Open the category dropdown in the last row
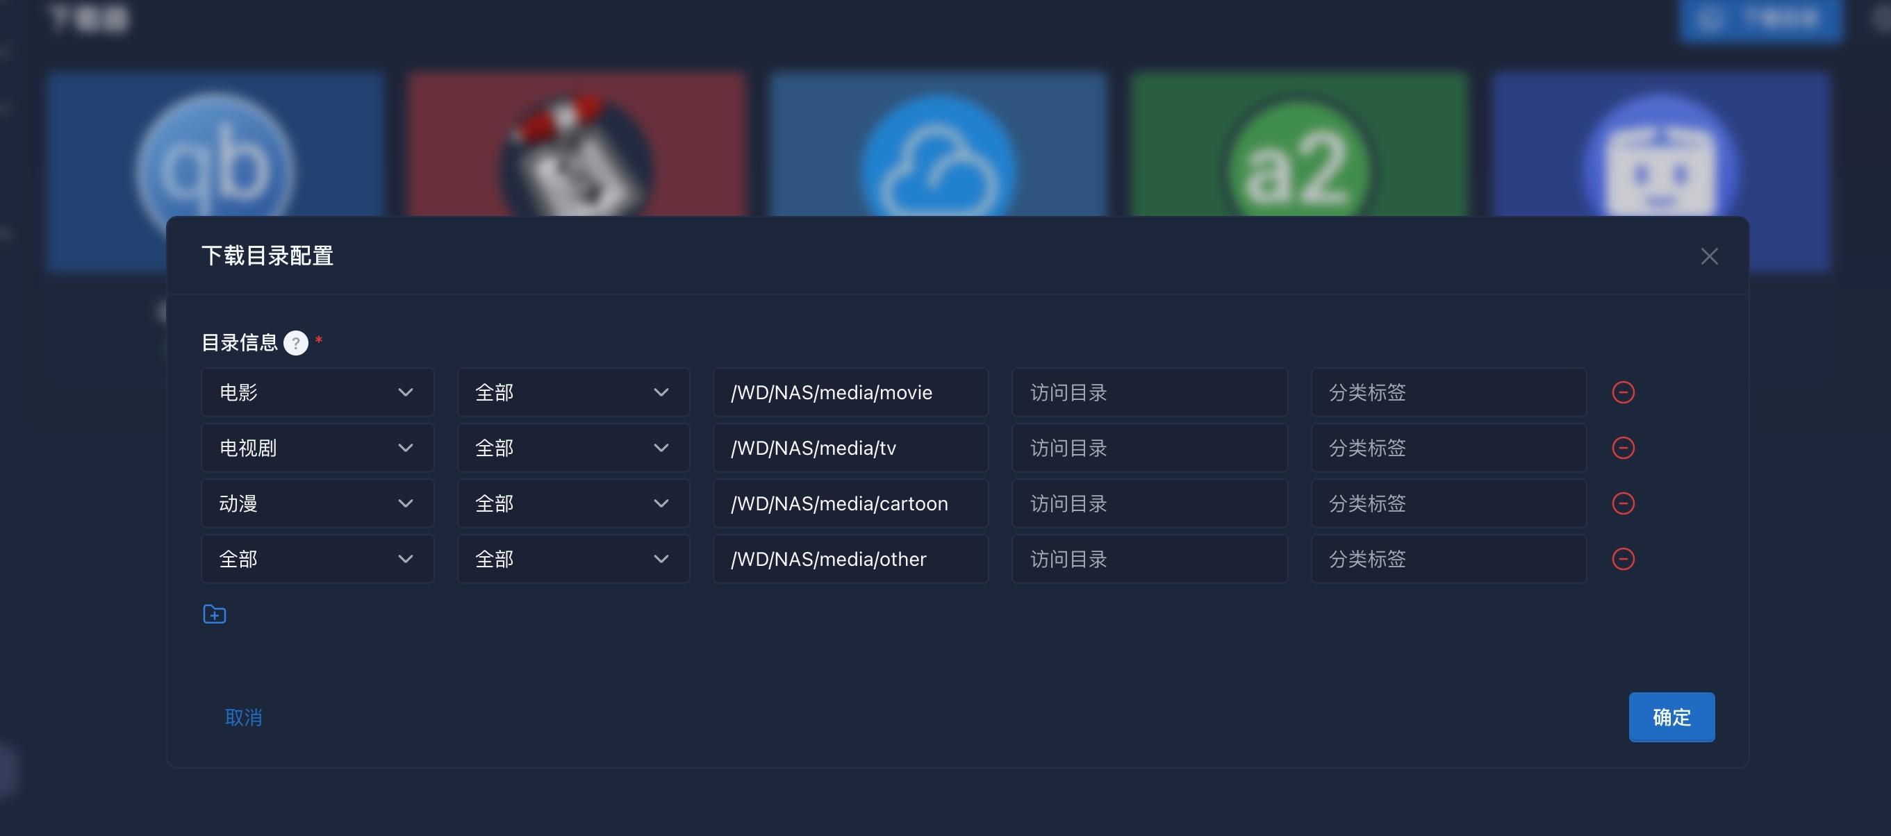The width and height of the screenshot is (1891, 836). click(x=572, y=559)
